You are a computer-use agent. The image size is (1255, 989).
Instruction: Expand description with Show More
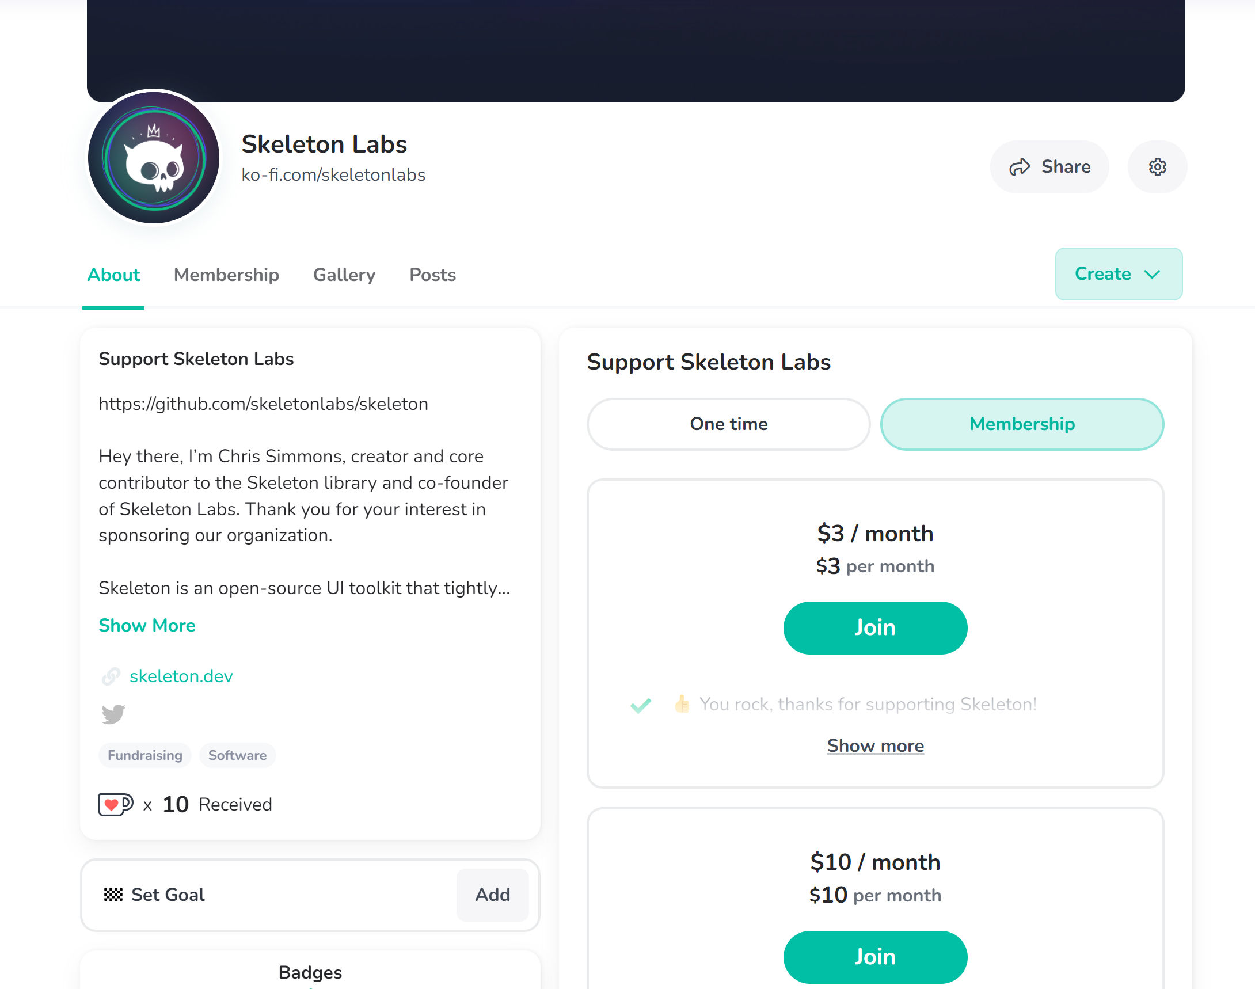[x=147, y=625]
